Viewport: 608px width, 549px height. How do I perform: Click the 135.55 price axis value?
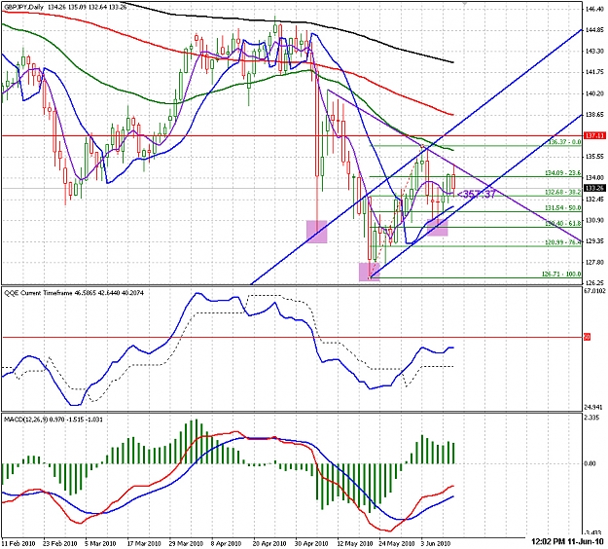[x=595, y=157]
